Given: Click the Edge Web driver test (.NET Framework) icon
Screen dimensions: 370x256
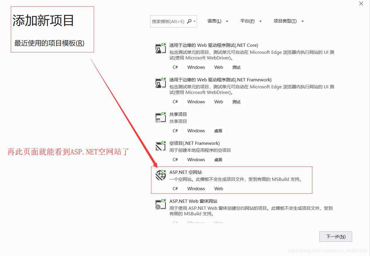Looking at the screenshot, I should pos(161,83).
